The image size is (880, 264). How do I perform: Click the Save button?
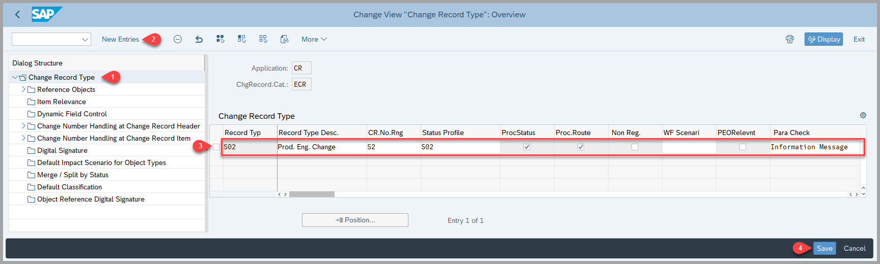824,248
